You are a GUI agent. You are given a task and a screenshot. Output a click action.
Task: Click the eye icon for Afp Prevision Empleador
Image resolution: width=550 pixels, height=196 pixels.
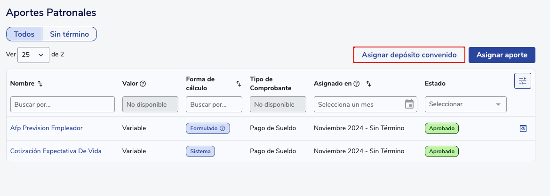[x=523, y=128]
